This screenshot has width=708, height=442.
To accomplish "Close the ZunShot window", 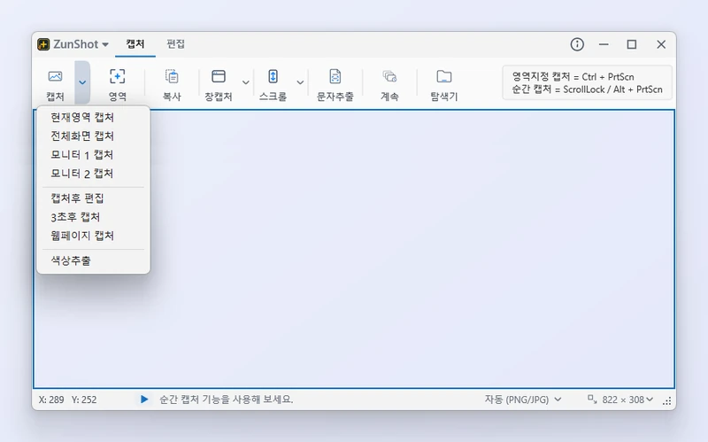I will coord(661,44).
